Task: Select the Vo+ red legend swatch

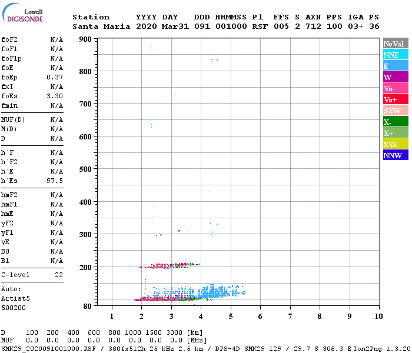Action: pos(396,99)
